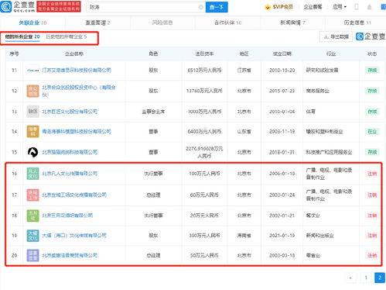Open the SVIP会员 link
Image resolution: width=386 pixels, height=290 pixels.
pos(282,7)
